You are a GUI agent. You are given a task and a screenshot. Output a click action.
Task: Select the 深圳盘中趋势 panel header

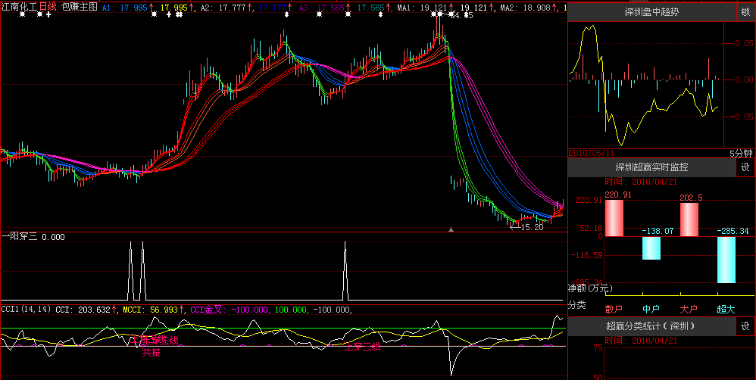tap(651, 12)
